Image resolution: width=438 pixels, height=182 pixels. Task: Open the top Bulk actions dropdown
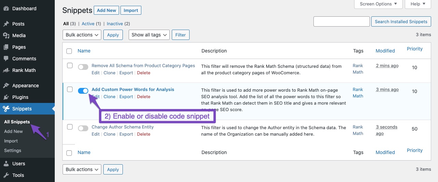(82, 35)
